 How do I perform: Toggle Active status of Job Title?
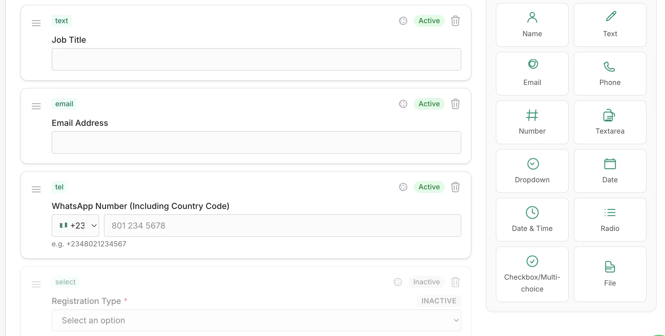pos(429,21)
